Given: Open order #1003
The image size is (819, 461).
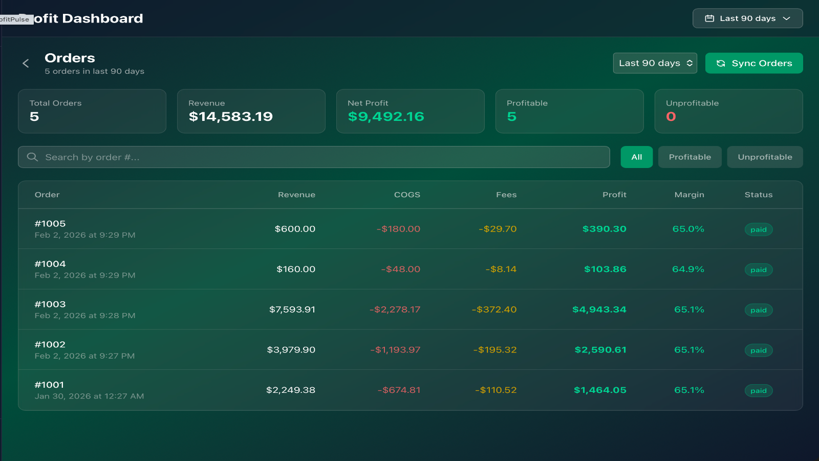Looking at the screenshot, I should 411,309.
